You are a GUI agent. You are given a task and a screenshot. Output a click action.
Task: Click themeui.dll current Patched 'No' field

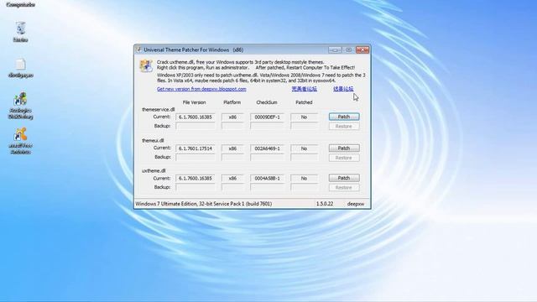[304, 148]
